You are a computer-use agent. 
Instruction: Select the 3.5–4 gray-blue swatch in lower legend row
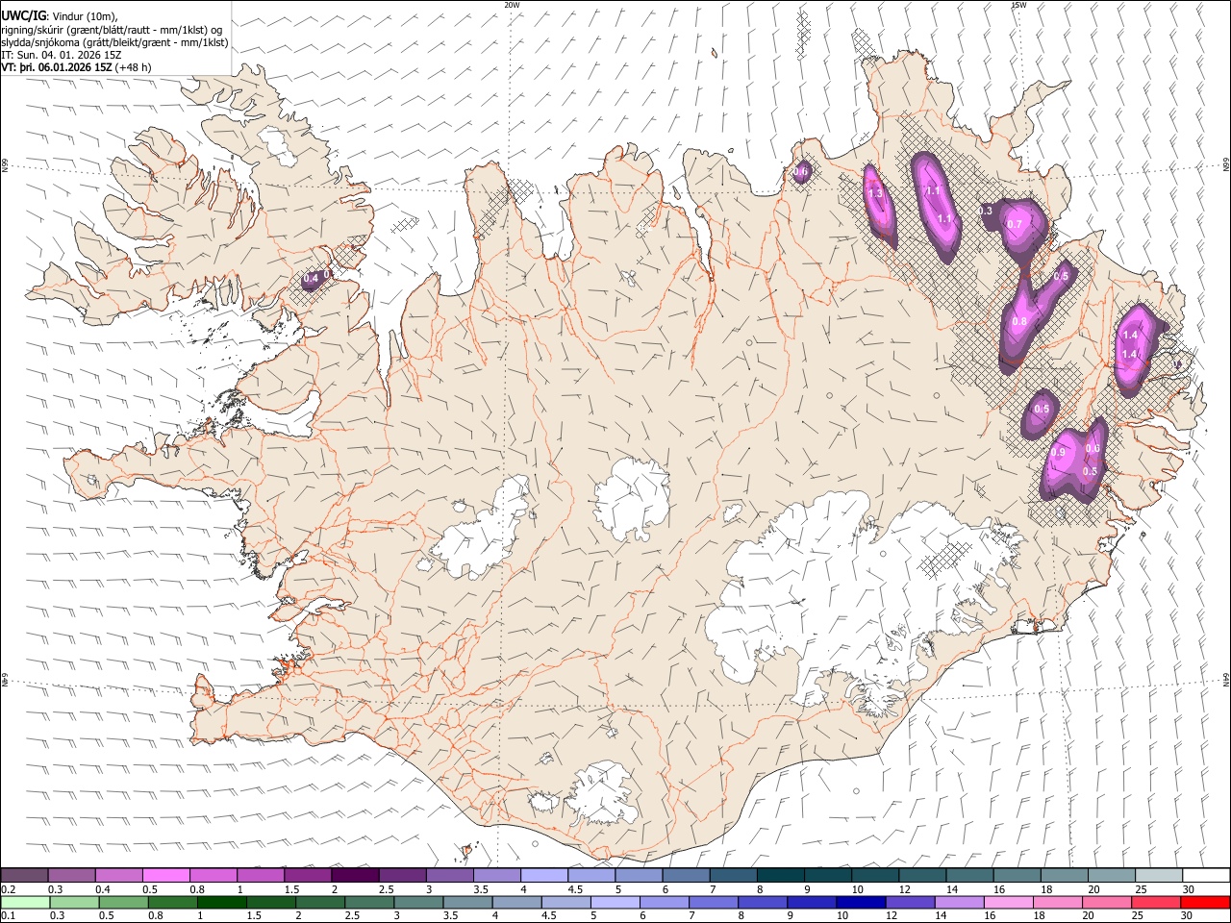(467, 902)
